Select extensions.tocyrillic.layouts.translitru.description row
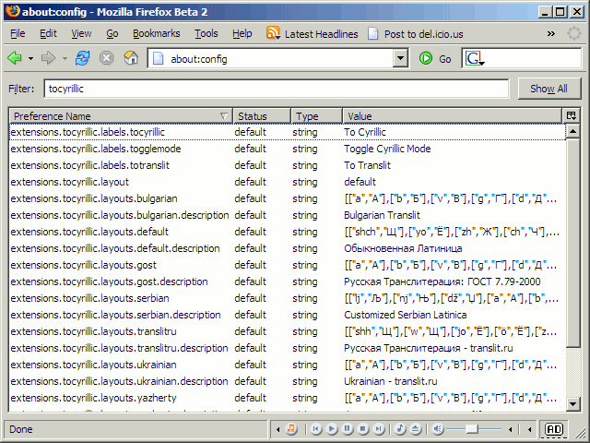Image resolution: width=590 pixels, height=443 pixels. pos(288,348)
